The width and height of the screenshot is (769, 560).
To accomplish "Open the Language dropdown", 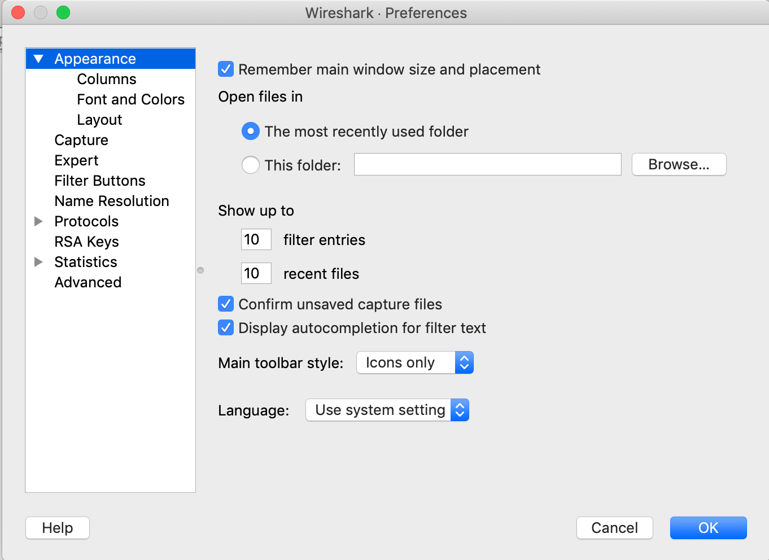I will pos(387,410).
